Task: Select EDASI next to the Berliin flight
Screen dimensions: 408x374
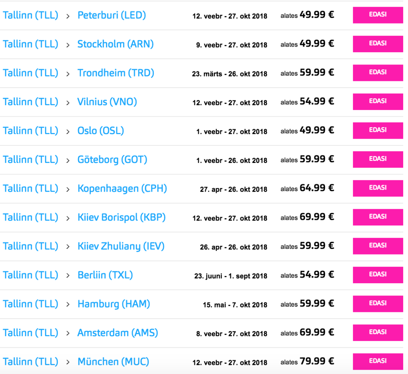Action: click(378, 275)
